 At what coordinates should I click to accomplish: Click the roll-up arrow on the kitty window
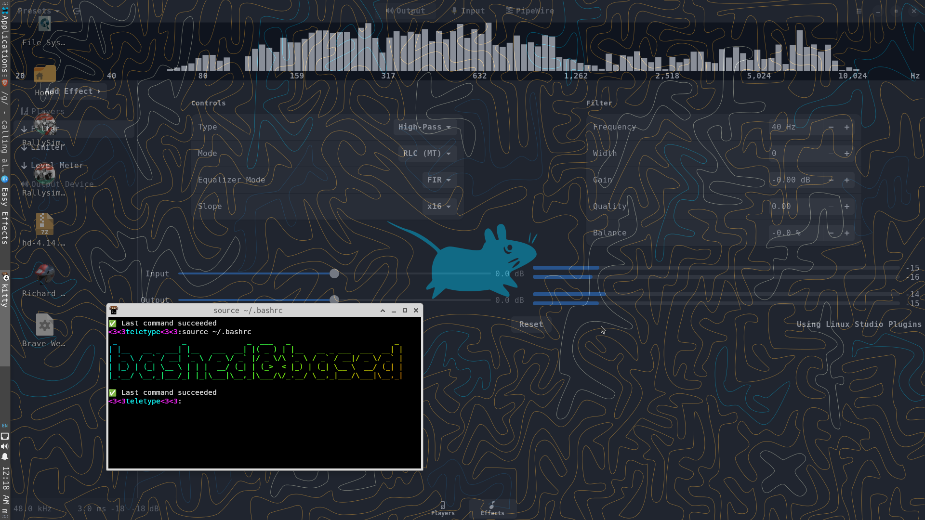click(383, 311)
